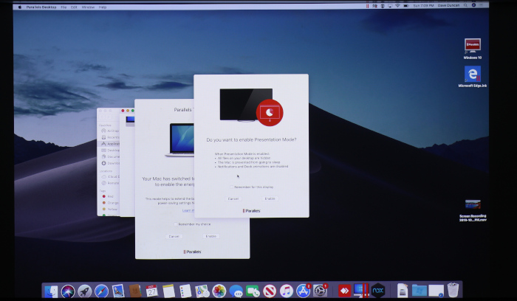This screenshot has width=517, height=301.
Task: Open Messages app in the Dock
Action: tap(236, 291)
